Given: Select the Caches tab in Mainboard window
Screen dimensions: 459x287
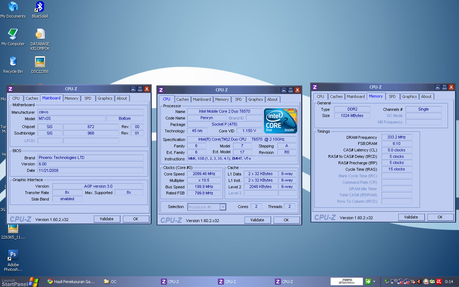Looking at the screenshot, I should (32, 98).
